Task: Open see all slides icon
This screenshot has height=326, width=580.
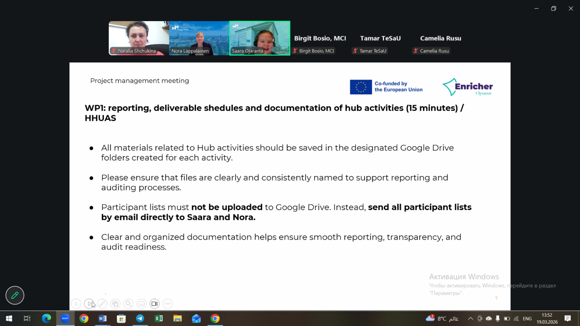Action: coord(115,304)
